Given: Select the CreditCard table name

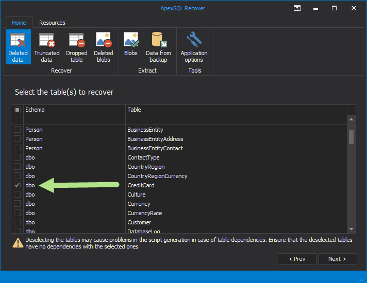Looking at the screenshot, I should click(x=141, y=185).
